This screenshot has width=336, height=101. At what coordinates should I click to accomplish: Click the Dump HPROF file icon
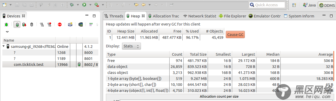pos(24,24)
